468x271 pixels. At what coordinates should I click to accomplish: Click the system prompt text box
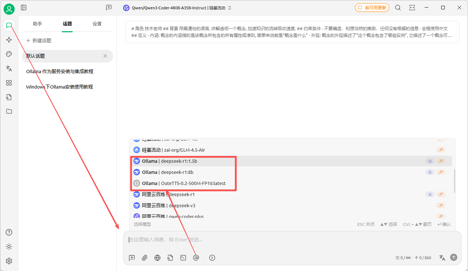click(292, 32)
